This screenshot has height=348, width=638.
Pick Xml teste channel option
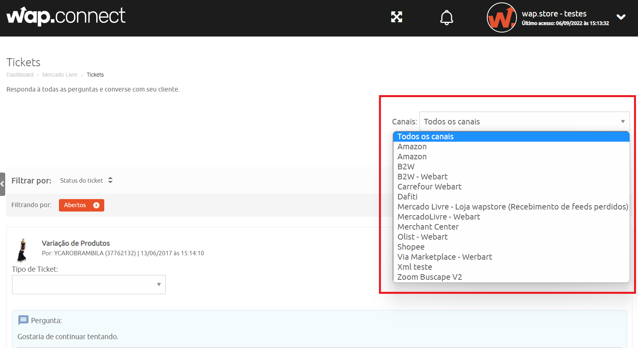point(511,267)
